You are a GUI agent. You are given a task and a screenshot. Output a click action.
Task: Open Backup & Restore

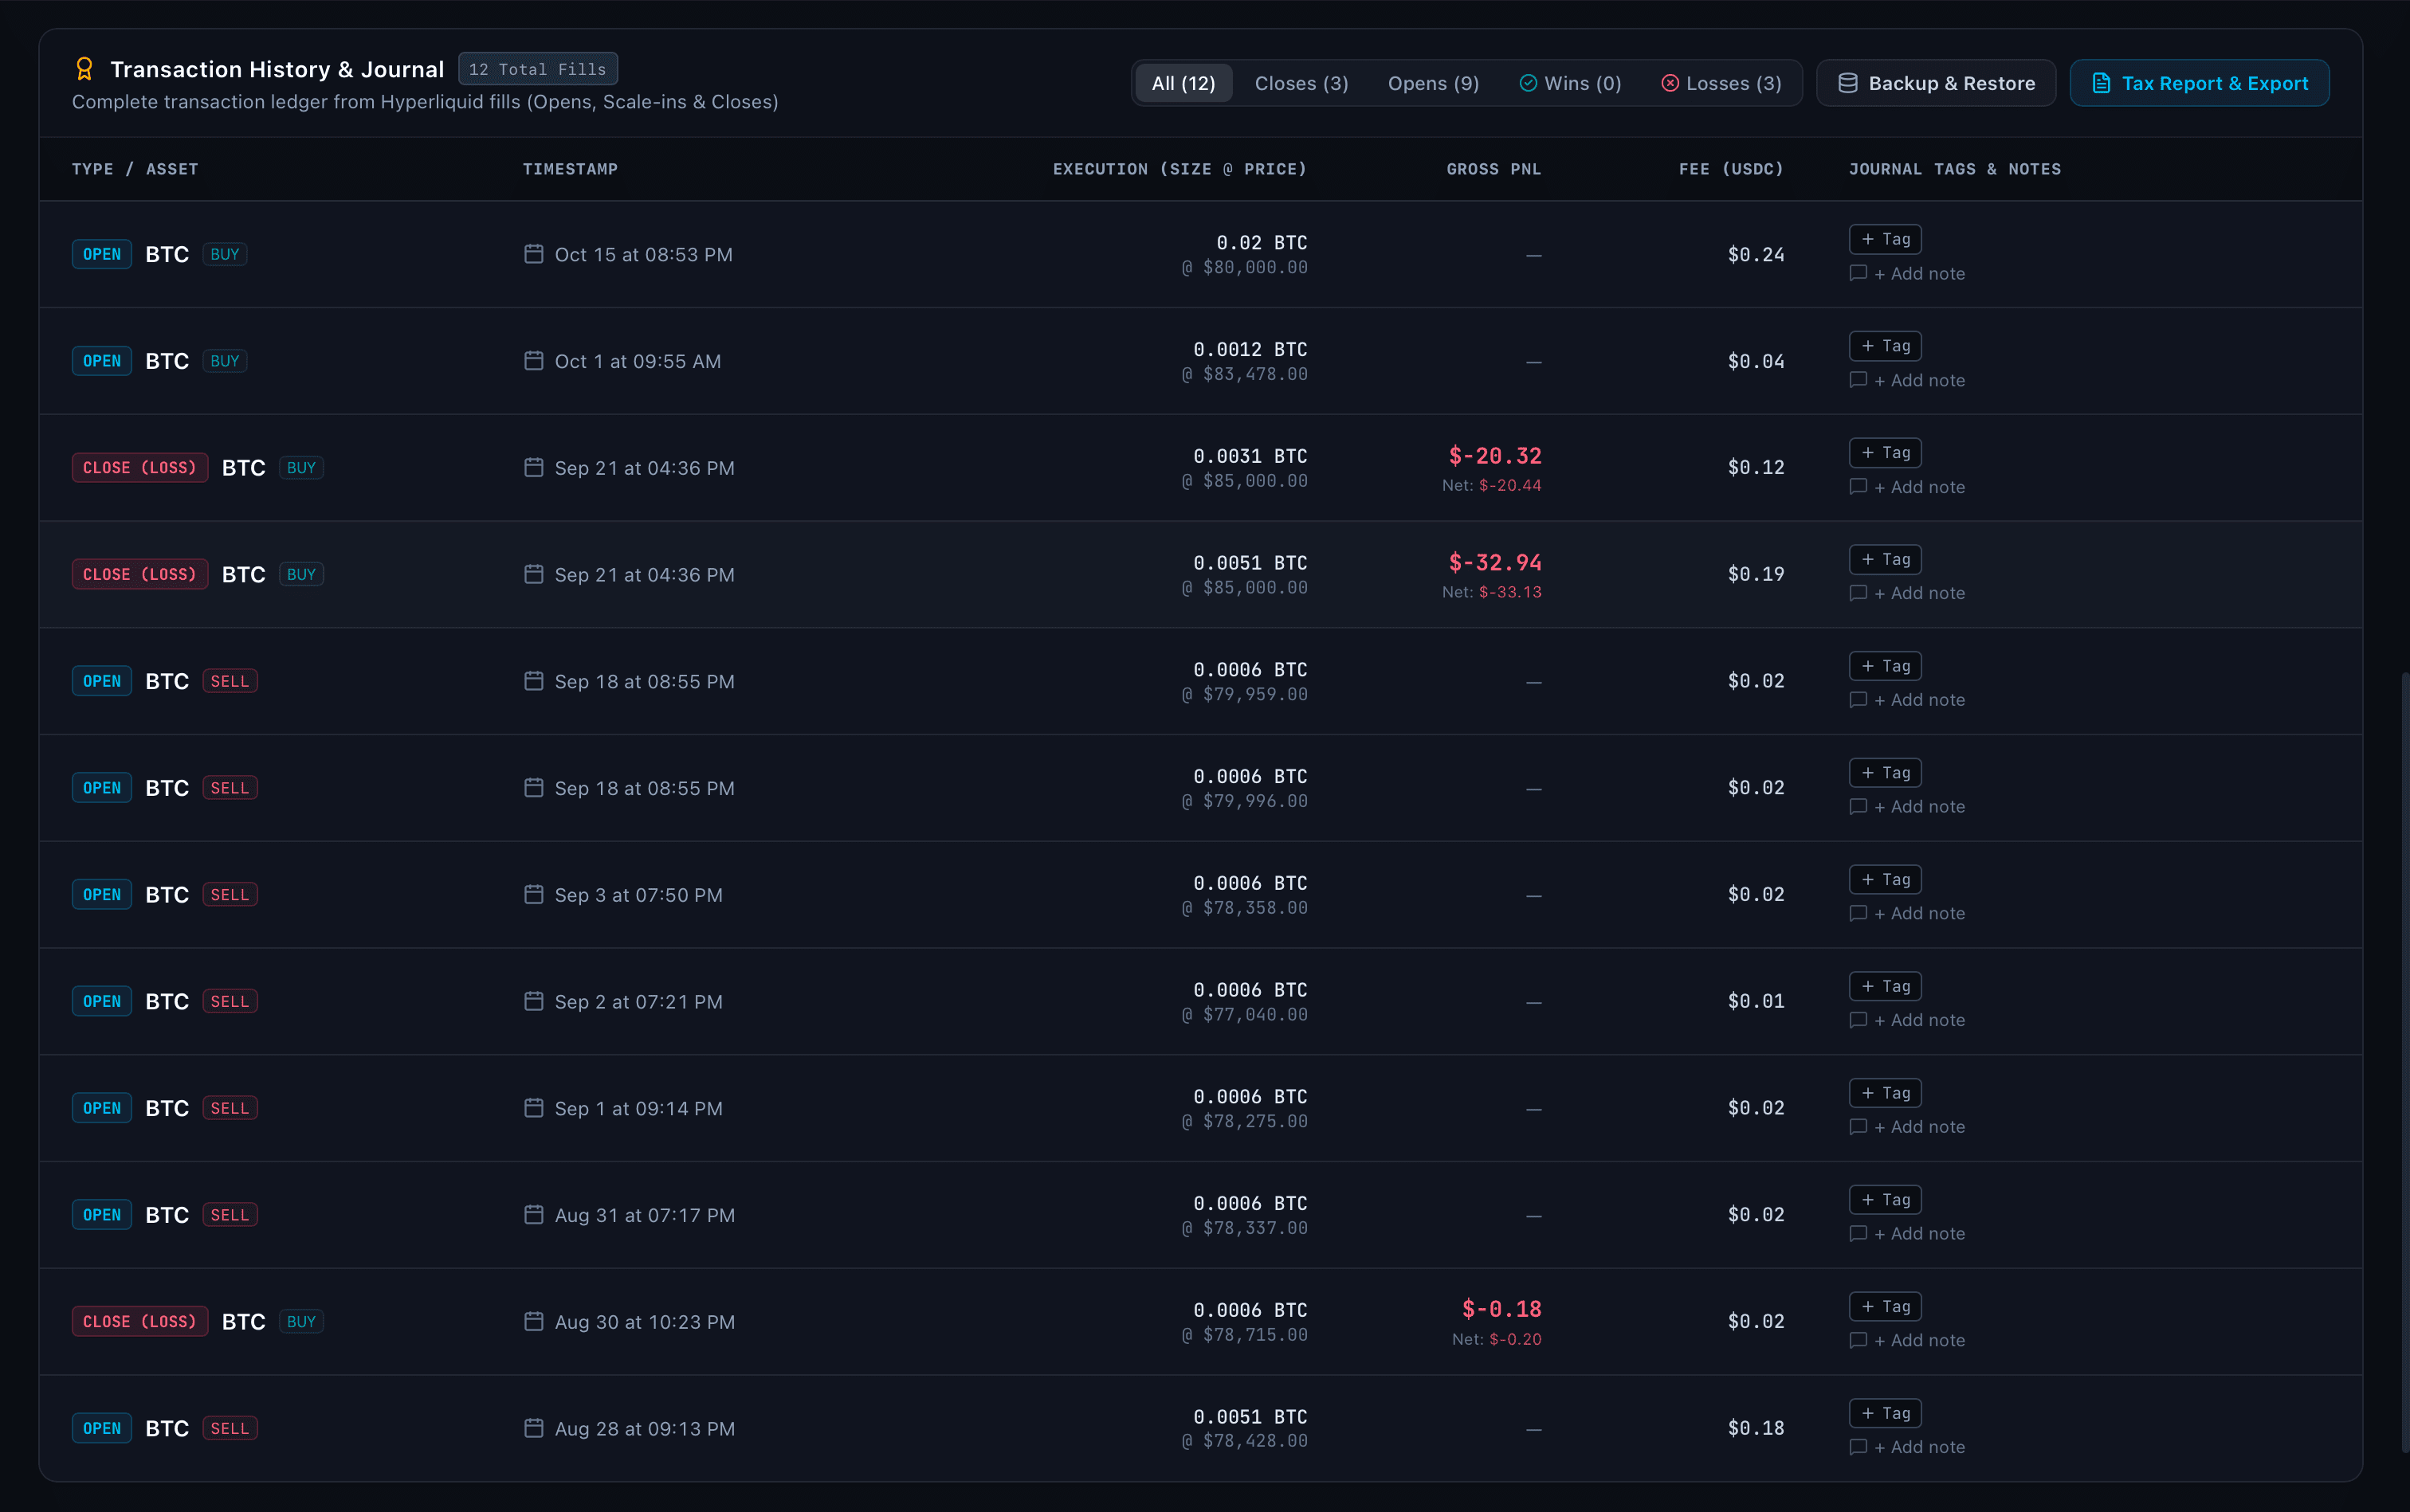(1937, 83)
